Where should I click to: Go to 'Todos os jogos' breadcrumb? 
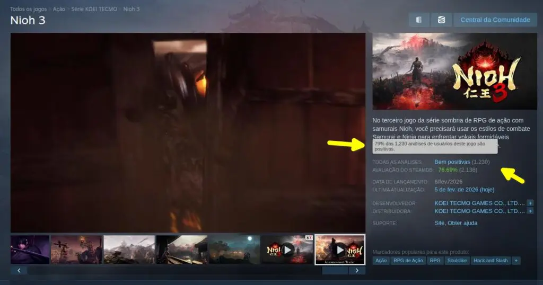coord(28,10)
